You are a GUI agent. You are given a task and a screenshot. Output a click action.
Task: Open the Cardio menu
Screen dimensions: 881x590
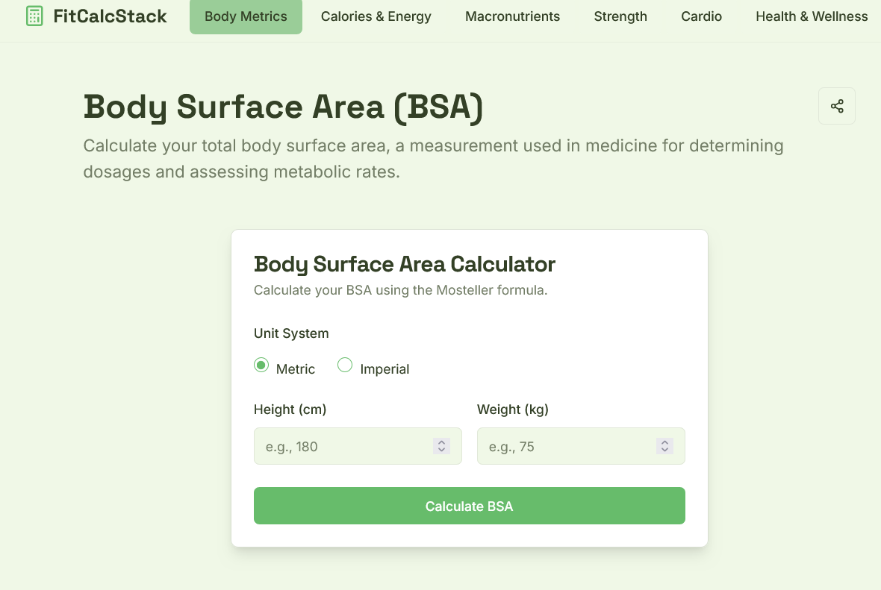(x=701, y=16)
